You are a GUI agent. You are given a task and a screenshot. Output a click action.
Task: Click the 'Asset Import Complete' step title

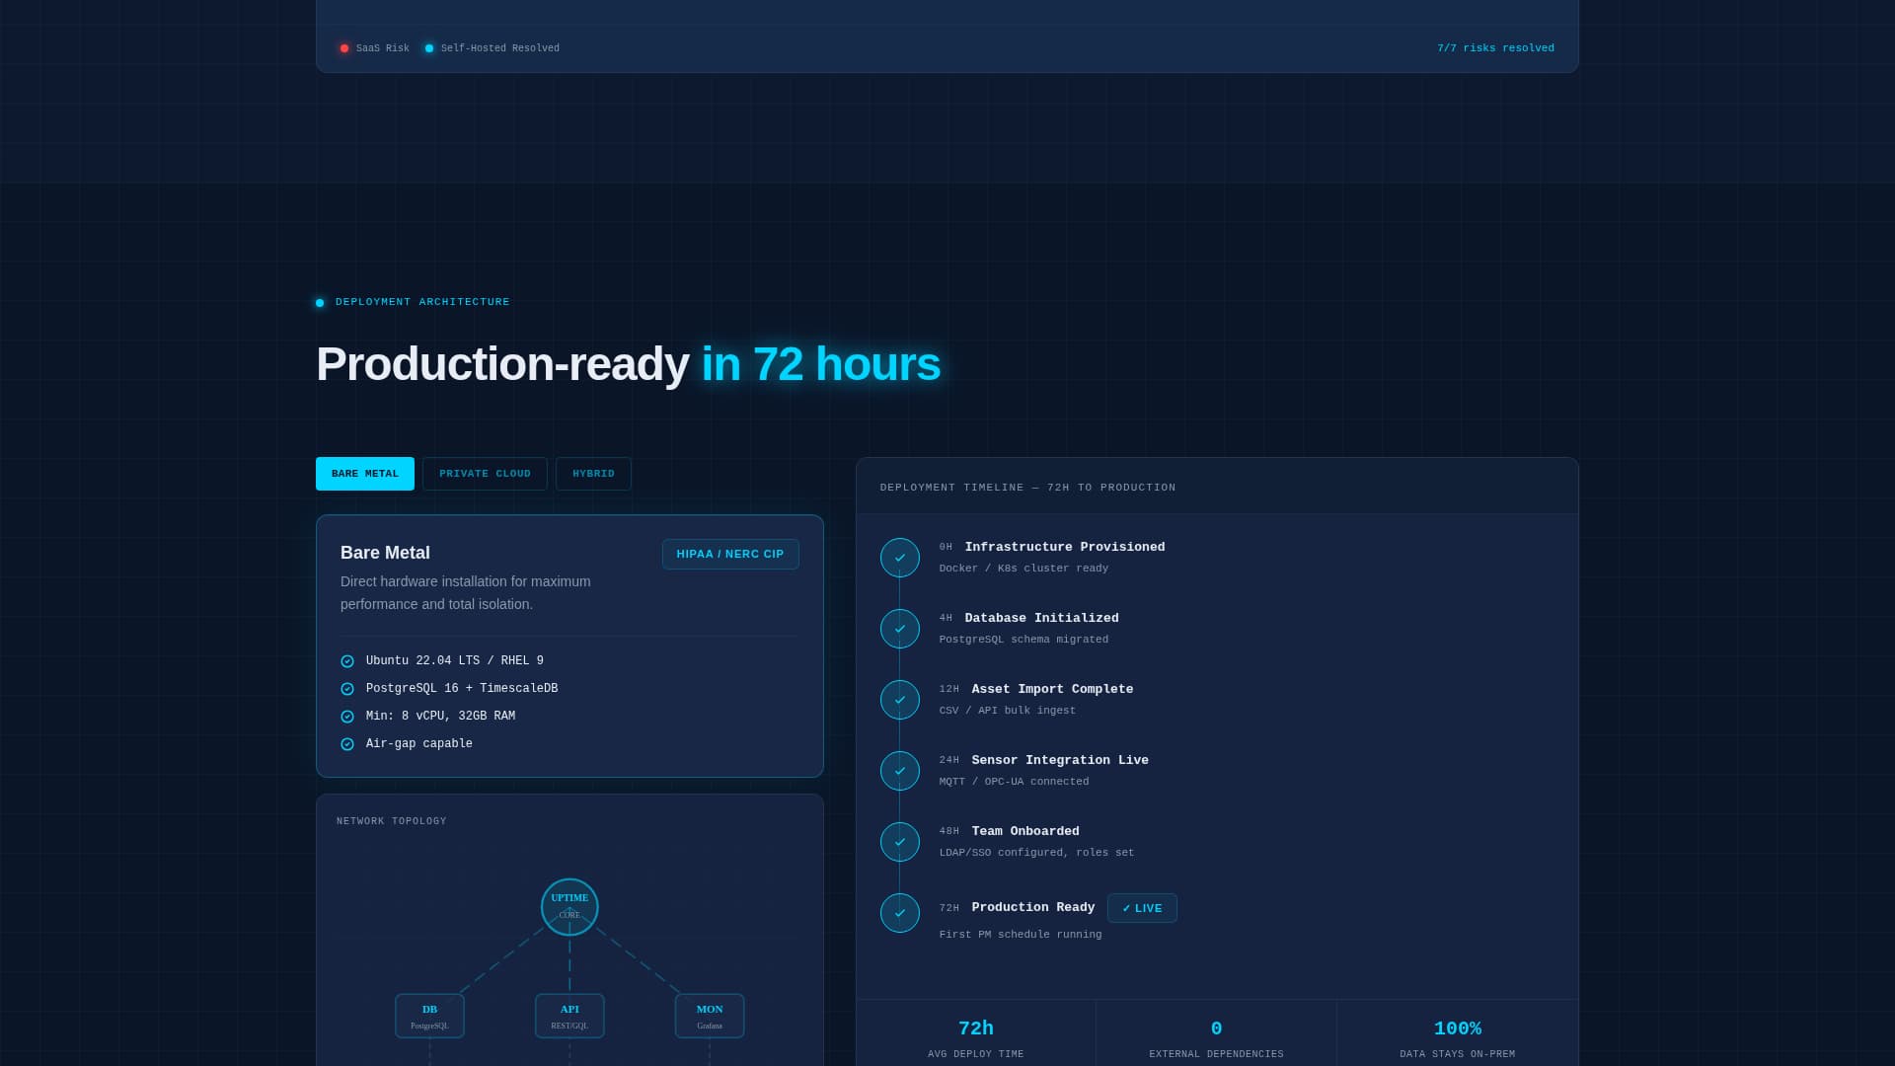pyautogui.click(x=1052, y=689)
